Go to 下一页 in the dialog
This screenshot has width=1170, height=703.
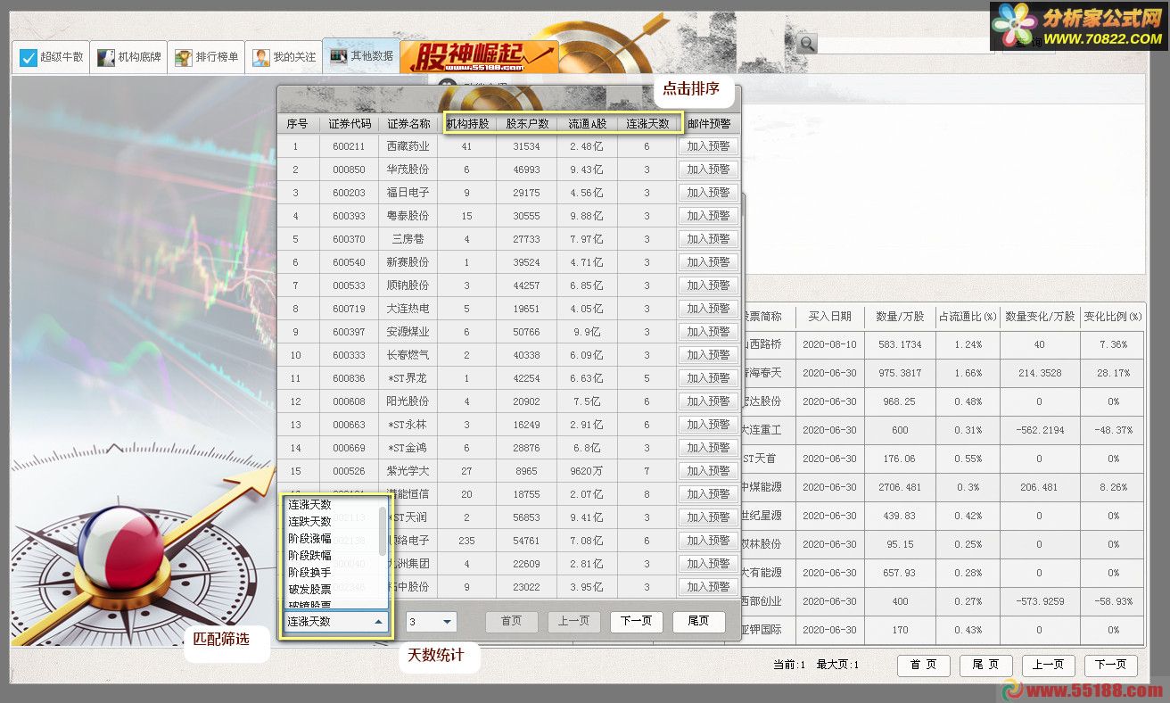pos(636,621)
